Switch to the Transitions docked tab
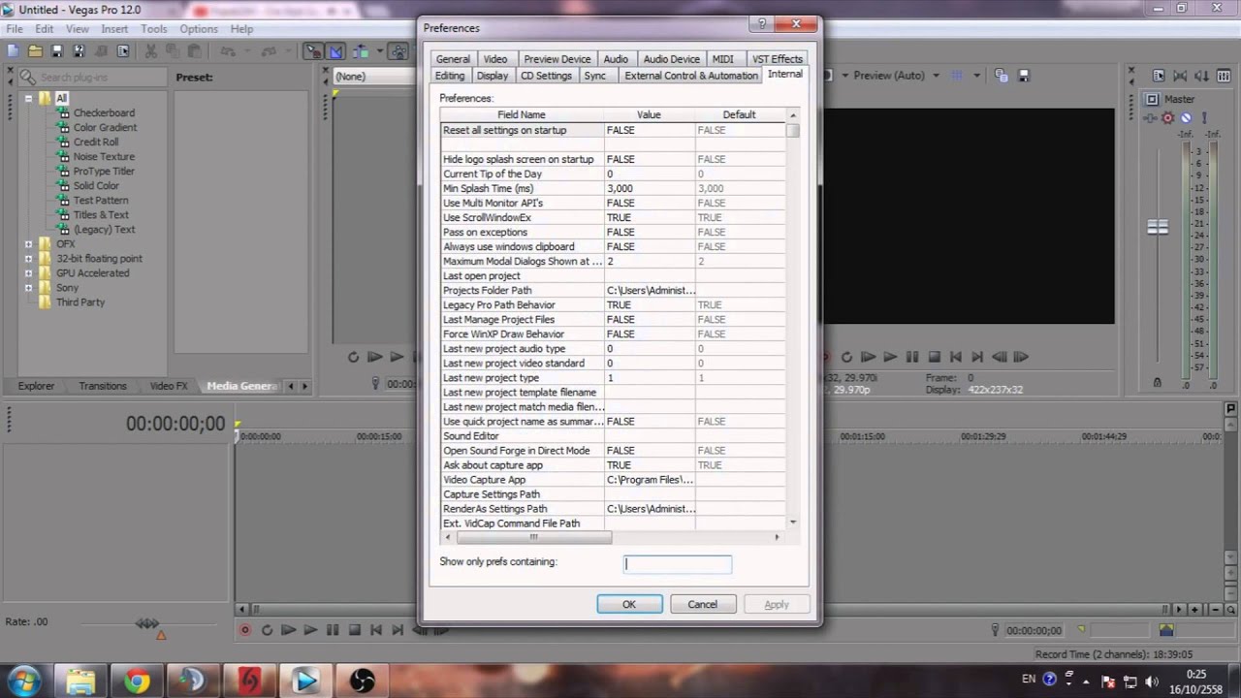The width and height of the screenshot is (1241, 698). 103,386
